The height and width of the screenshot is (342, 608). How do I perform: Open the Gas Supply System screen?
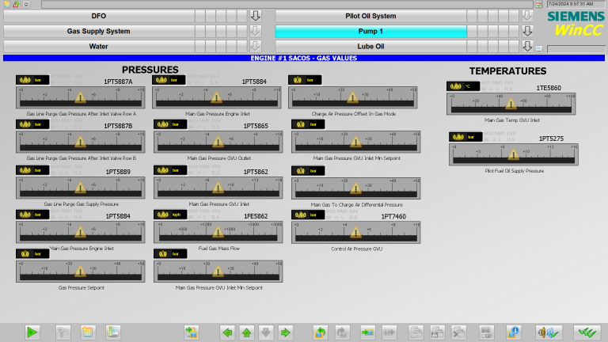click(97, 31)
